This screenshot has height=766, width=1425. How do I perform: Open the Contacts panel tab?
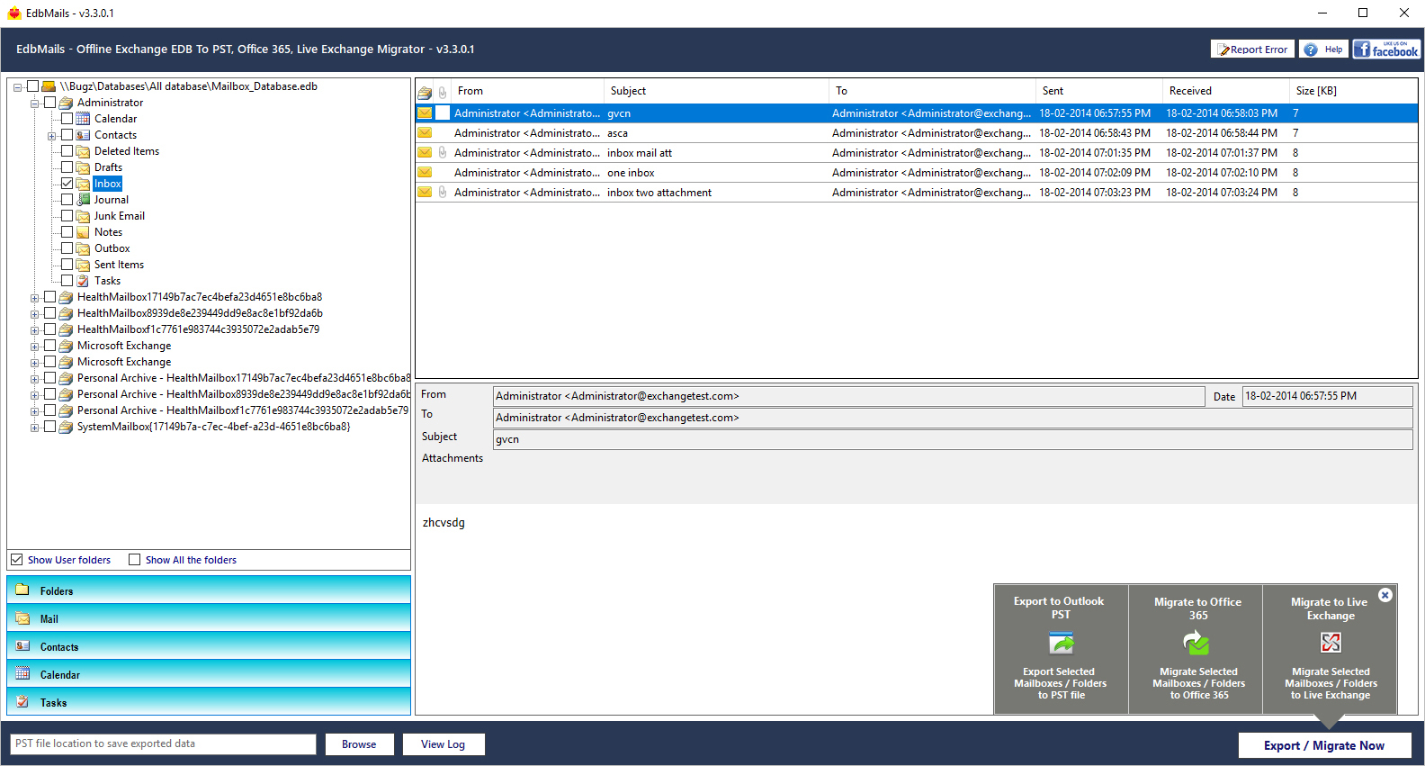[x=208, y=646]
